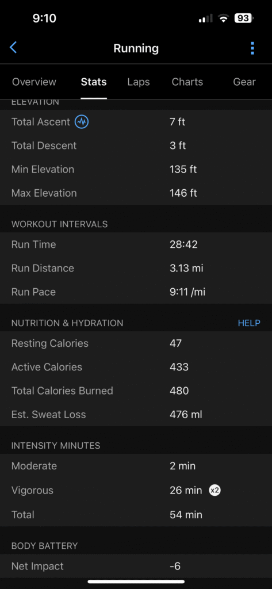The width and height of the screenshot is (272, 589).
Task: Tap the x2 badge beside Vigorous minutes
Action: click(x=215, y=490)
